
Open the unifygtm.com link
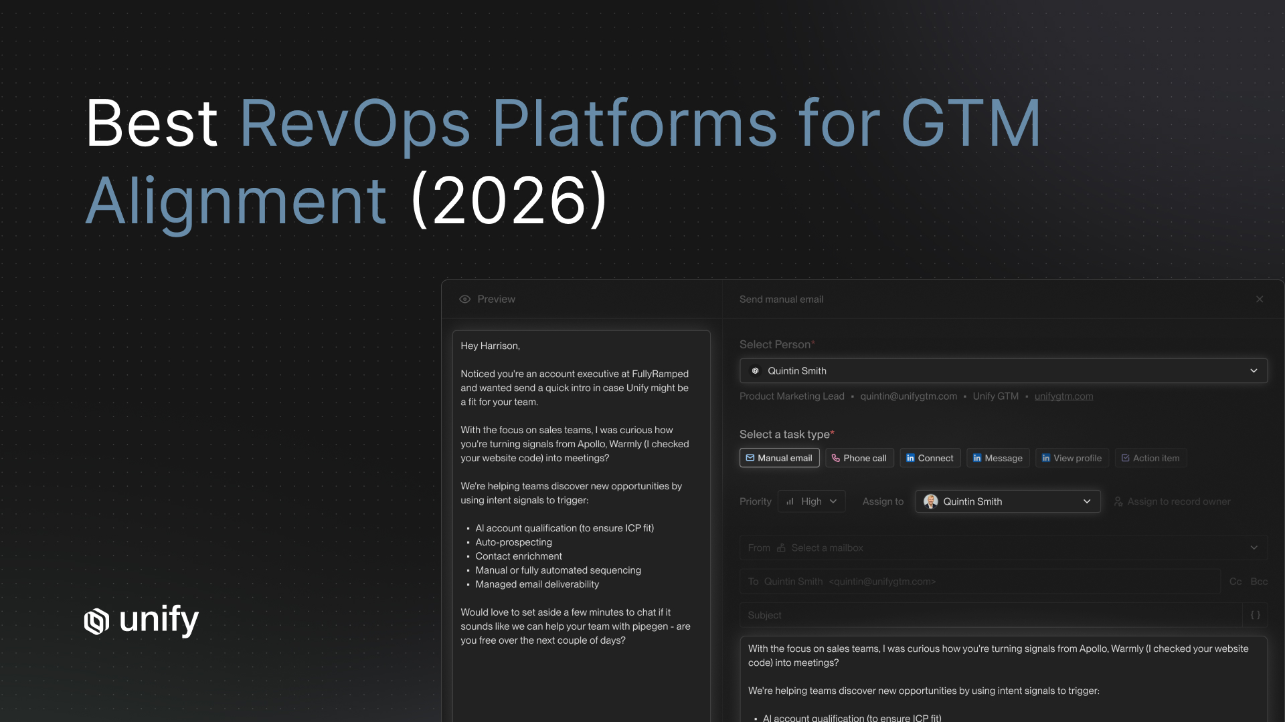click(x=1063, y=396)
